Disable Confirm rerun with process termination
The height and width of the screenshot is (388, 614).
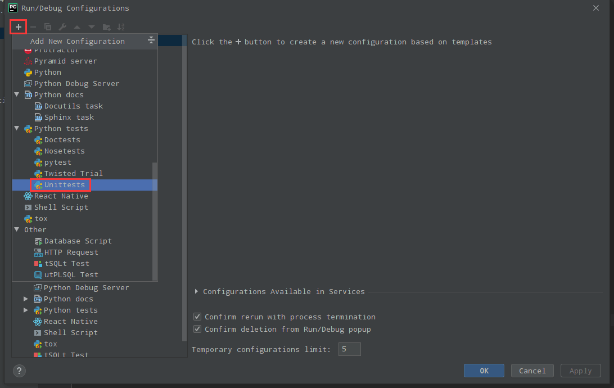coord(197,317)
